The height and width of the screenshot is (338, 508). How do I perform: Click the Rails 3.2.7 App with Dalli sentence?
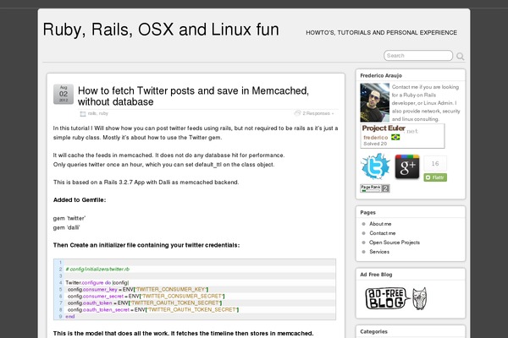click(146, 183)
